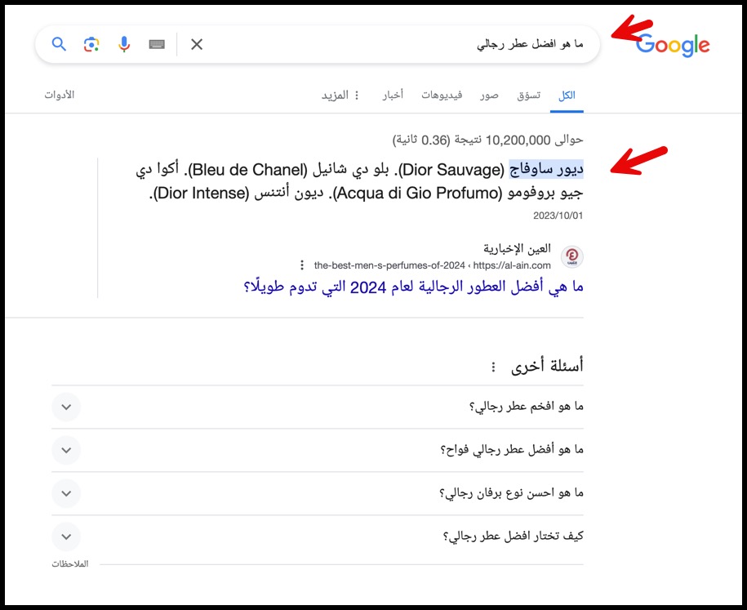This screenshot has height=610, width=747.
Task: Click the Google logo to go home
Action: point(674,46)
